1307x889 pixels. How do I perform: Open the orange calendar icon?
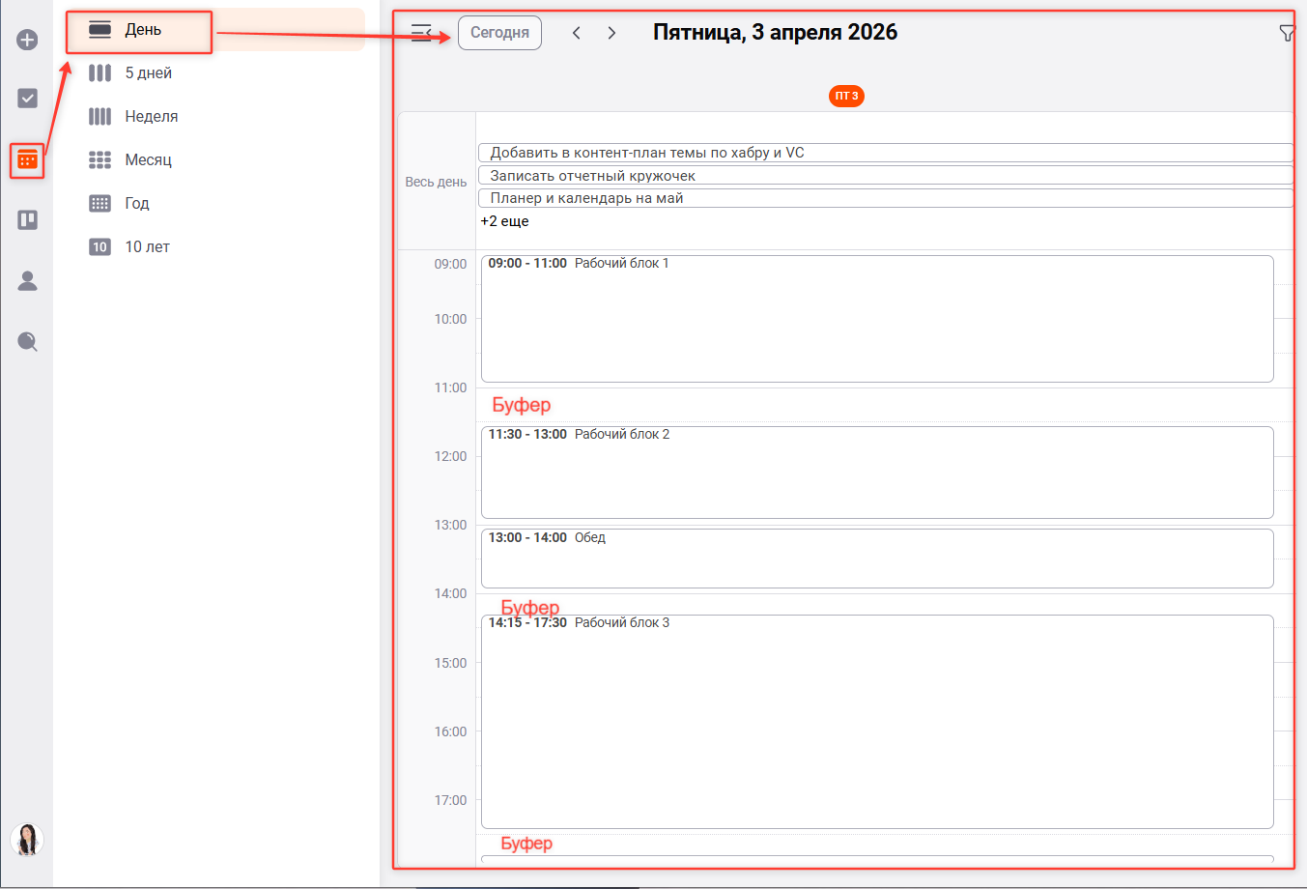[27, 159]
